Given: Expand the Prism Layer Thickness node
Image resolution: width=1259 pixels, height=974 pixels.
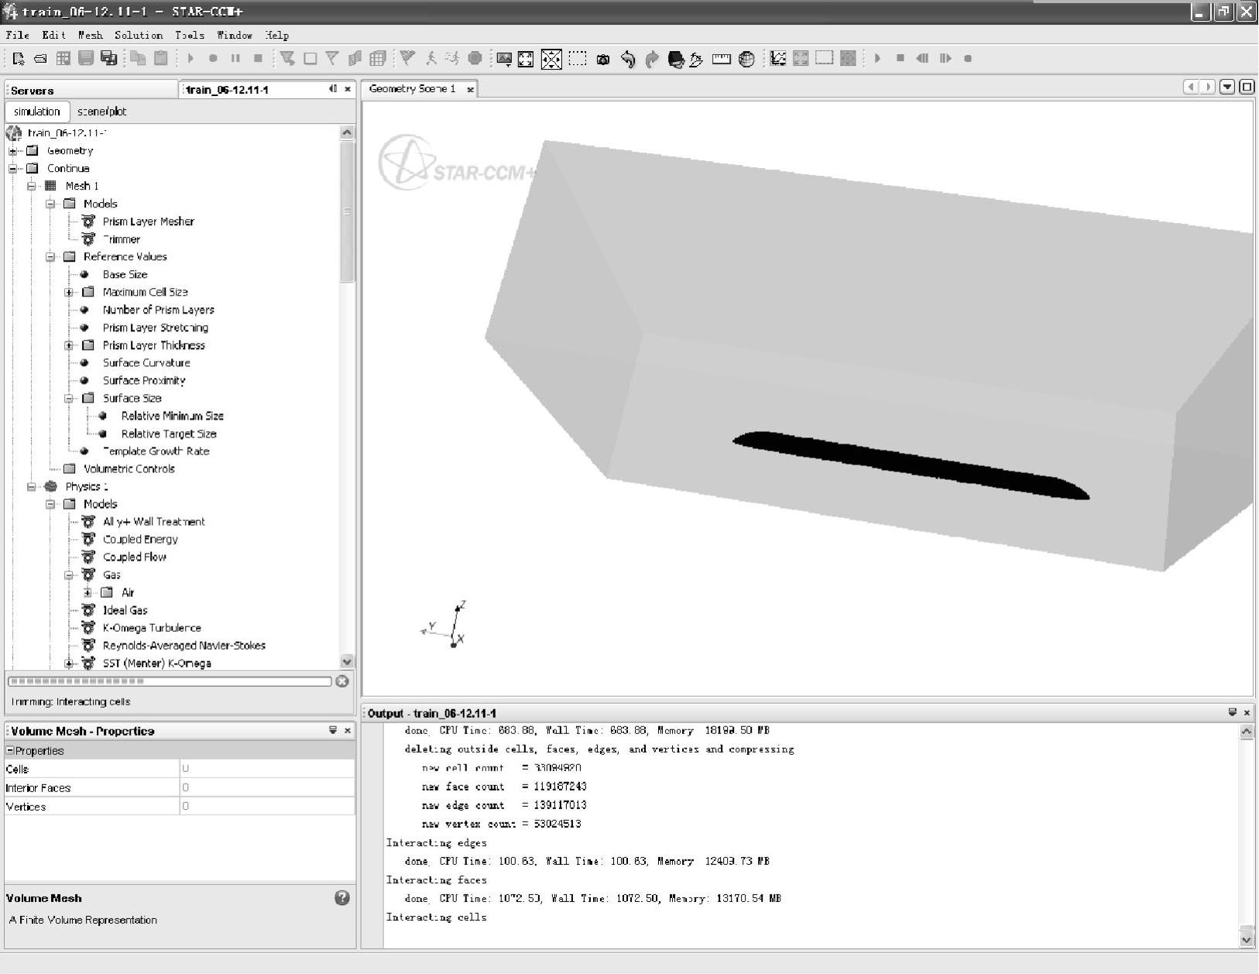Looking at the screenshot, I should [x=68, y=346].
